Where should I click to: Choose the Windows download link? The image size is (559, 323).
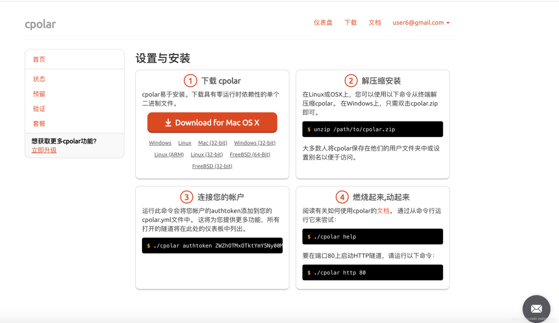pos(160,143)
